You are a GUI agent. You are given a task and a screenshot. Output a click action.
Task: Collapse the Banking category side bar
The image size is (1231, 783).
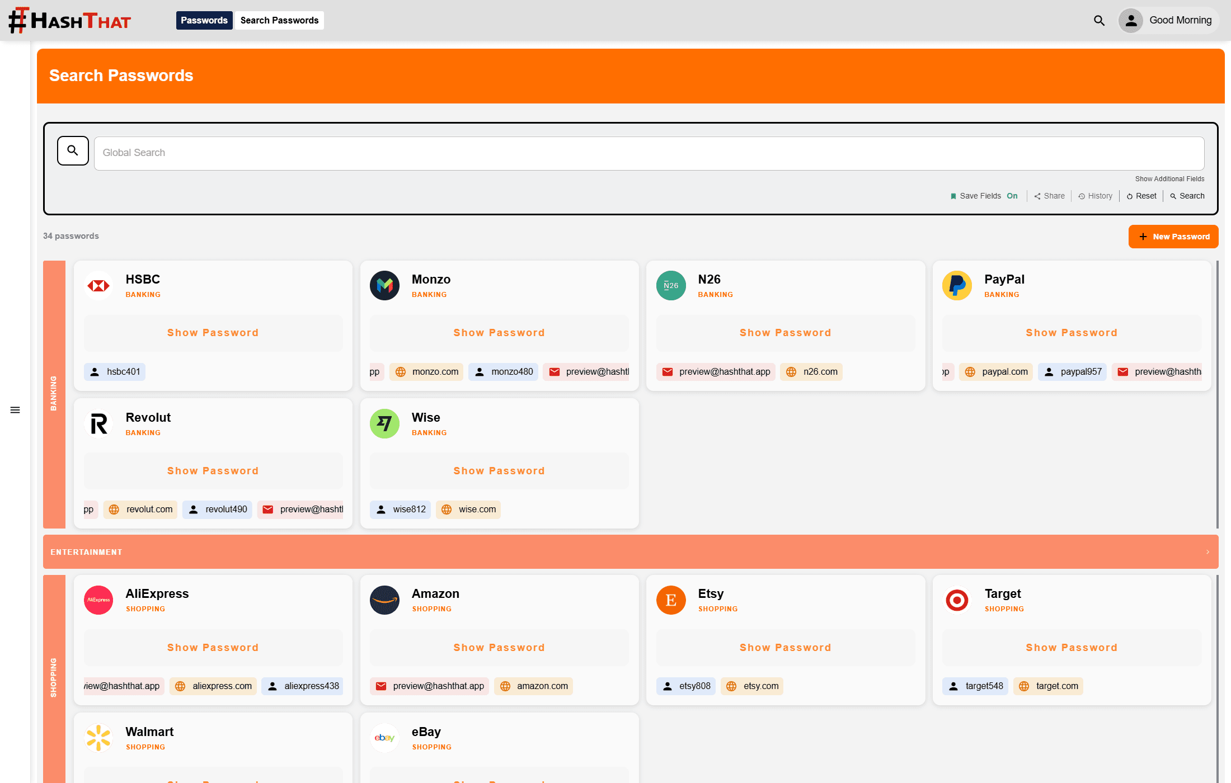click(x=54, y=394)
